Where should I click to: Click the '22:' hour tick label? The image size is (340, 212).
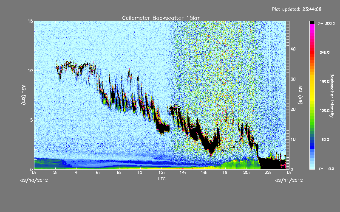click(x=268, y=173)
